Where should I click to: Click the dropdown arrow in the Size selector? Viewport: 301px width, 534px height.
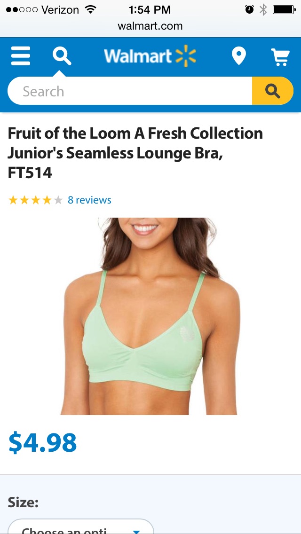click(136, 532)
